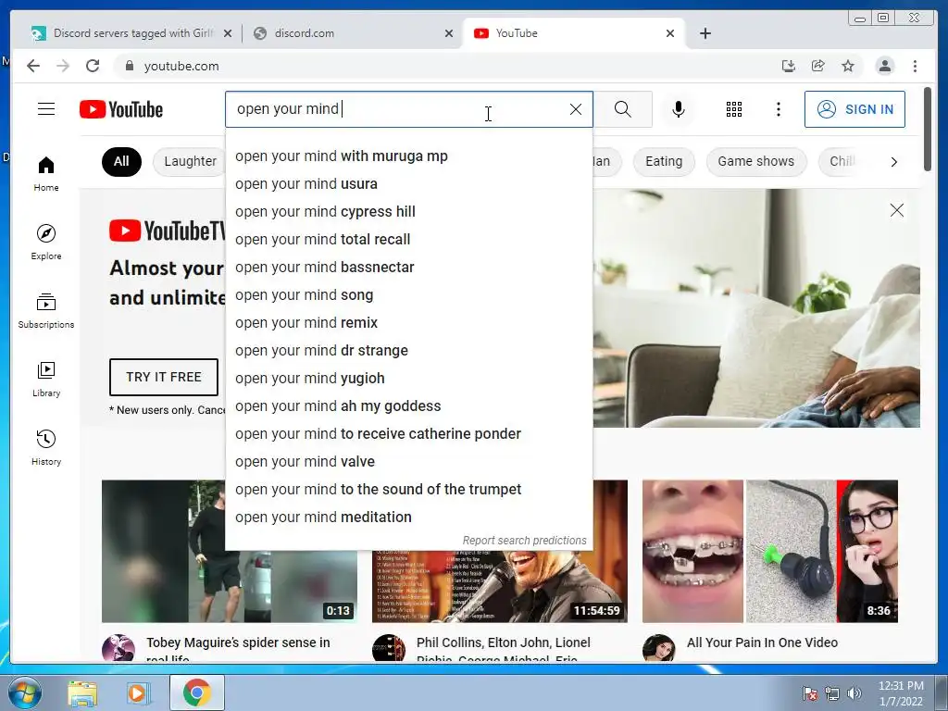
Task: Open Library in the sidebar
Action: 46,380
